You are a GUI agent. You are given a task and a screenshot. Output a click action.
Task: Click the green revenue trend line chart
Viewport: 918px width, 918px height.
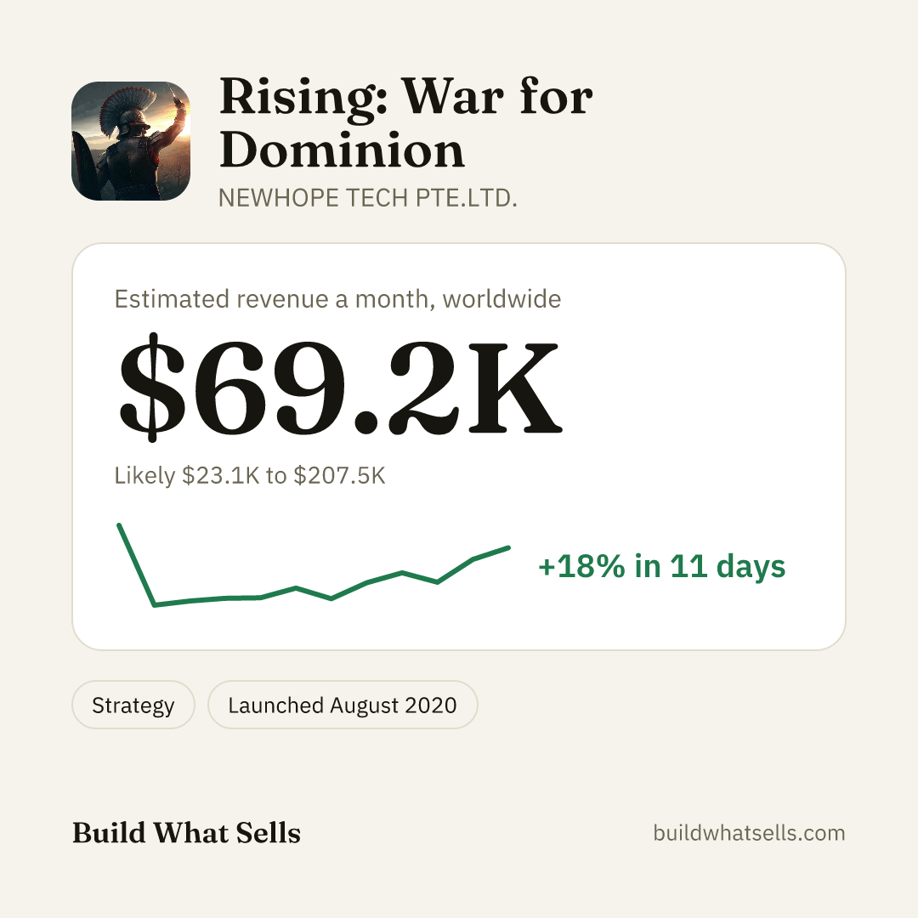[x=314, y=565]
